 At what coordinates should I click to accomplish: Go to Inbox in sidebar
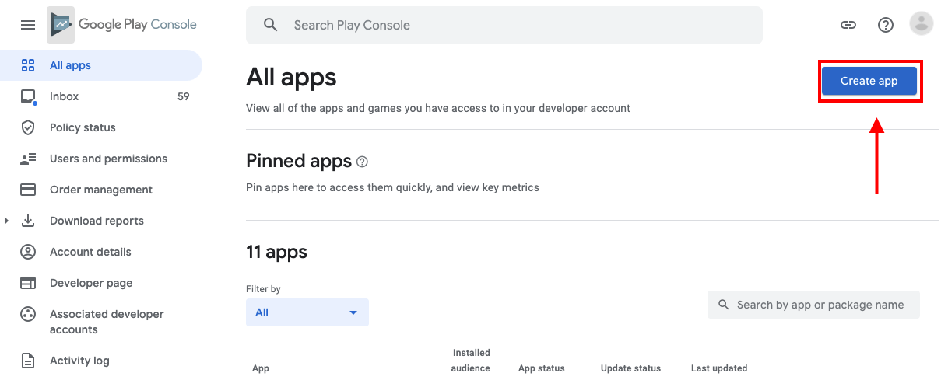point(64,96)
